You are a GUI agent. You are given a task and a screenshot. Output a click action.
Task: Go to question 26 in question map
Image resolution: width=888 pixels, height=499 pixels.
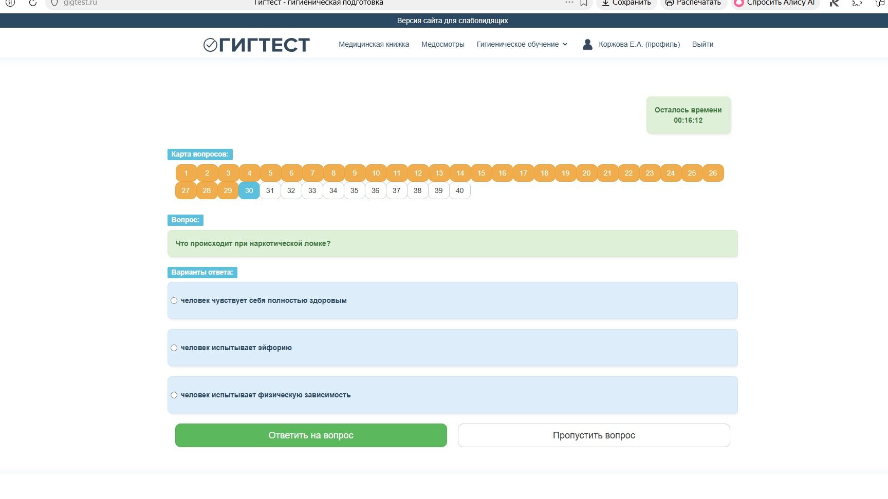[713, 173]
